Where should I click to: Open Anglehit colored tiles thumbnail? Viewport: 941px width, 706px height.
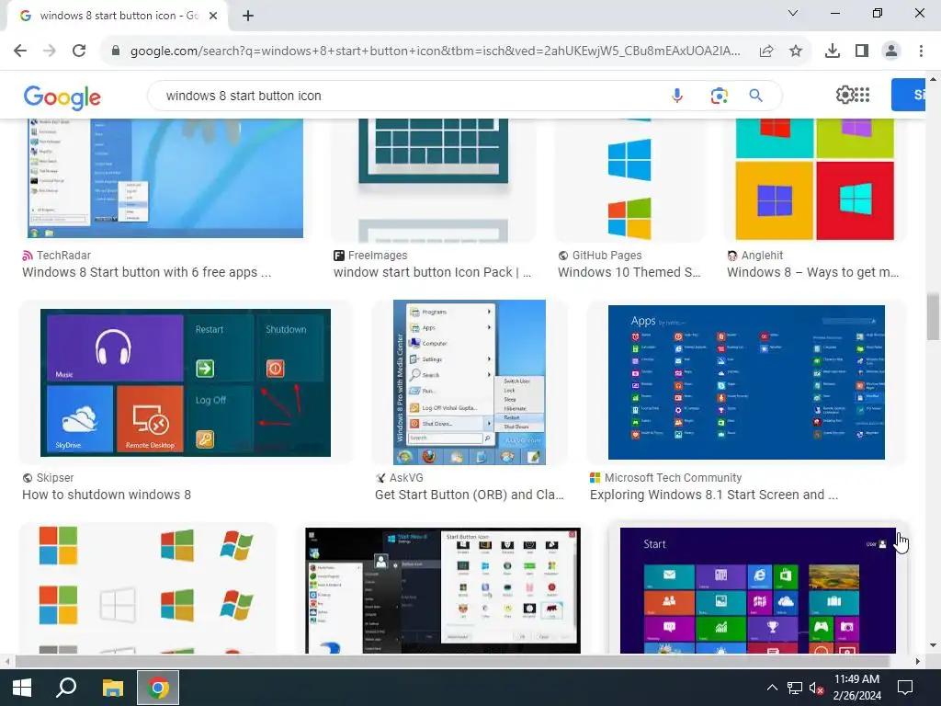[x=815, y=180]
